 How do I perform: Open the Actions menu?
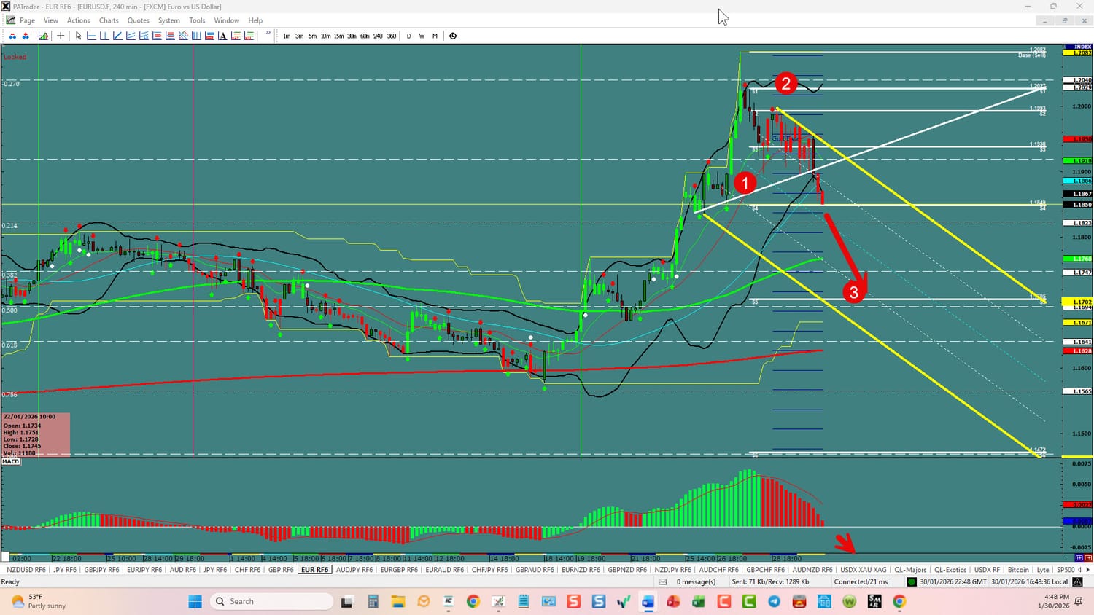pyautogui.click(x=79, y=20)
